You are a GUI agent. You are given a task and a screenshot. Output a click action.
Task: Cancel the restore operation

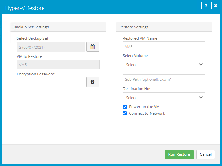(x=206, y=154)
